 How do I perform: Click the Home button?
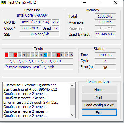99,90
